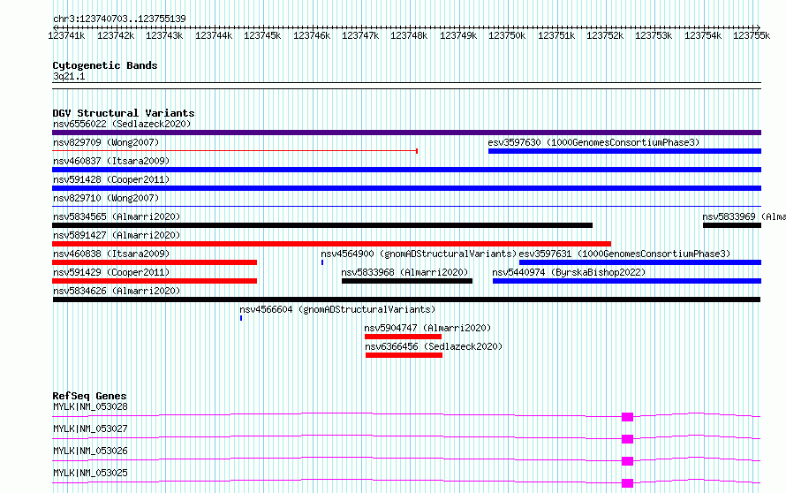
Task: Open the nsv591428 (Cooper2011) label
Action: 111,179
